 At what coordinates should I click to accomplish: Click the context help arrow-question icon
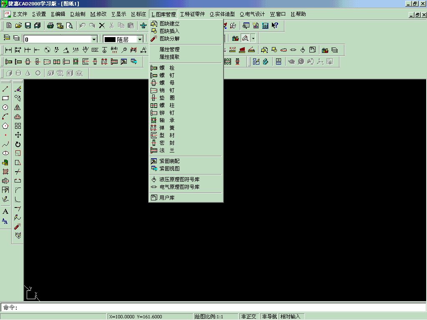(275, 25)
